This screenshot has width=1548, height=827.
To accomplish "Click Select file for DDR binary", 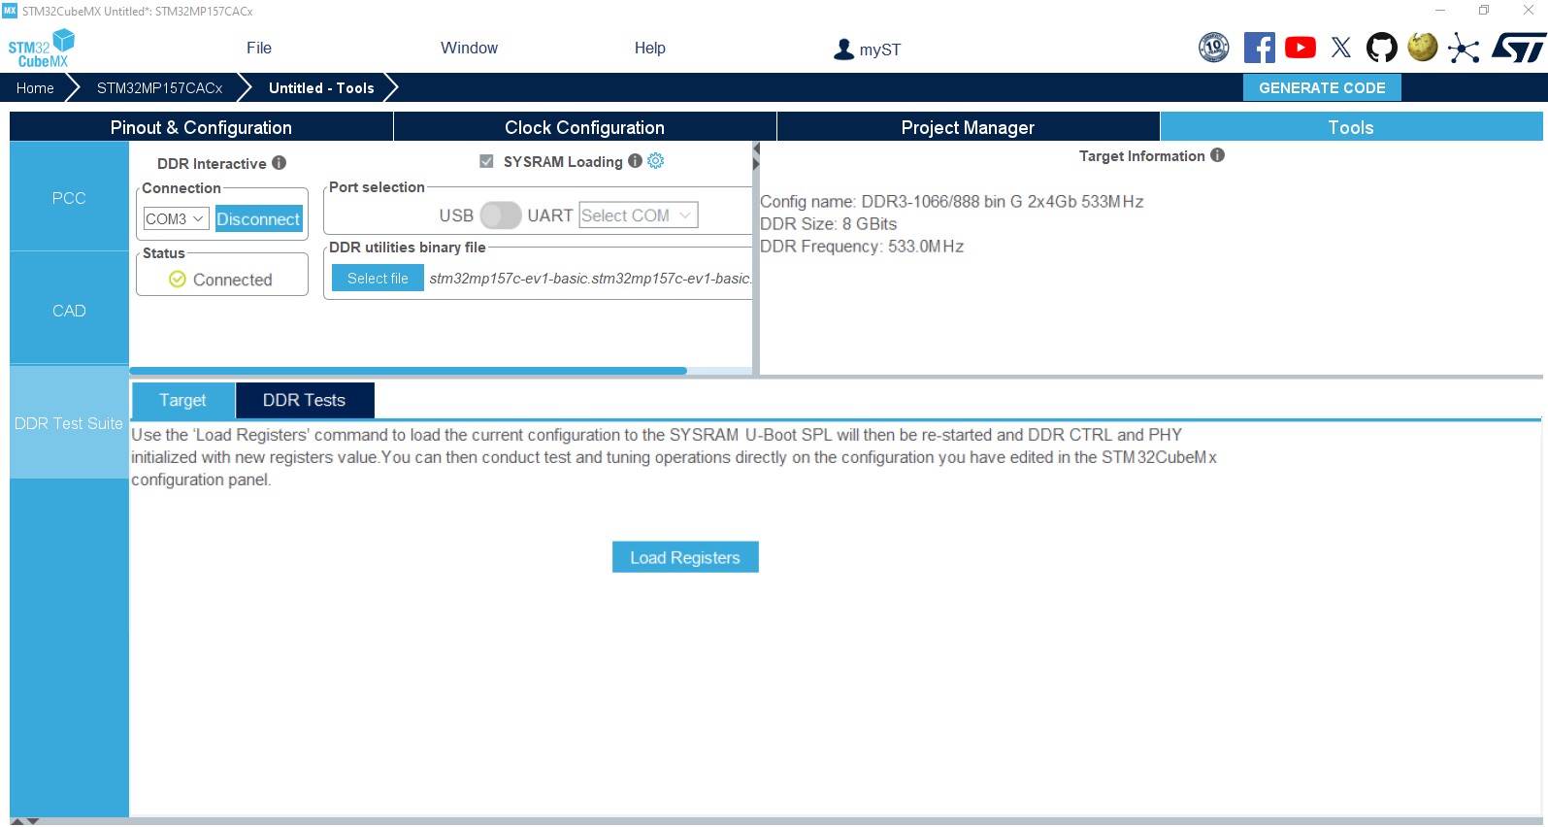I will 378,279.
